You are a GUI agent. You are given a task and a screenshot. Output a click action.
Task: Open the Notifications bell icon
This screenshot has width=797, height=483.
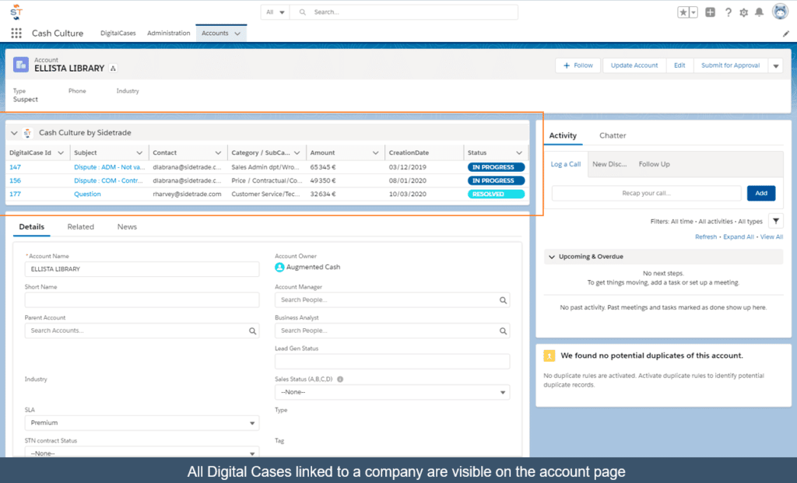tap(759, 12)
